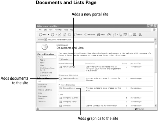Click the History clock icon
The height and width of the screenshot is (121, 158).
[109, 35]
